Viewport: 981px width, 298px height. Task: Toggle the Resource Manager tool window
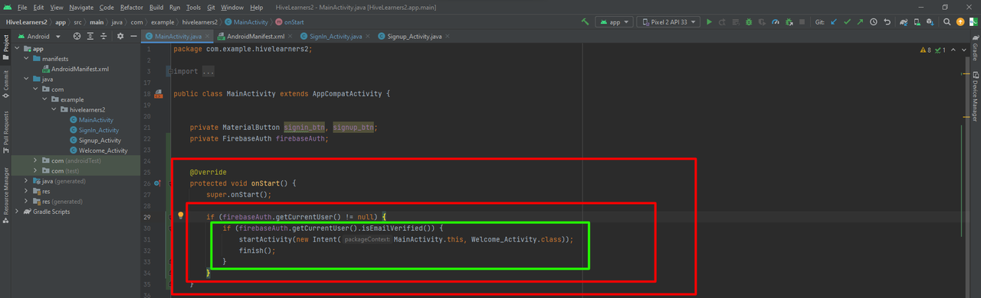(x=5, y=195)
